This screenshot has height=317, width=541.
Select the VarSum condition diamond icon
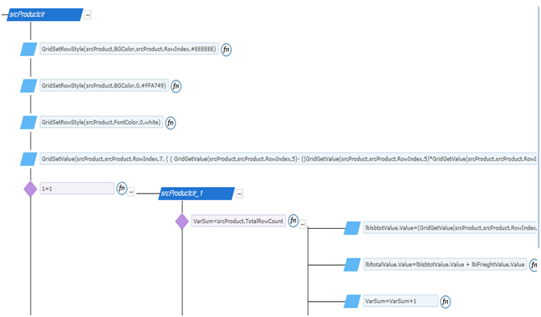point(182,221)
